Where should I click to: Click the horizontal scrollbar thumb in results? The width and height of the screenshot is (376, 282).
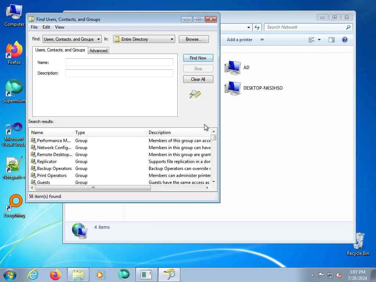coord(93,188)
